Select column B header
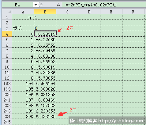Viewport: 146px width, 125px height. pyautogui.click(x=45, y=12)
